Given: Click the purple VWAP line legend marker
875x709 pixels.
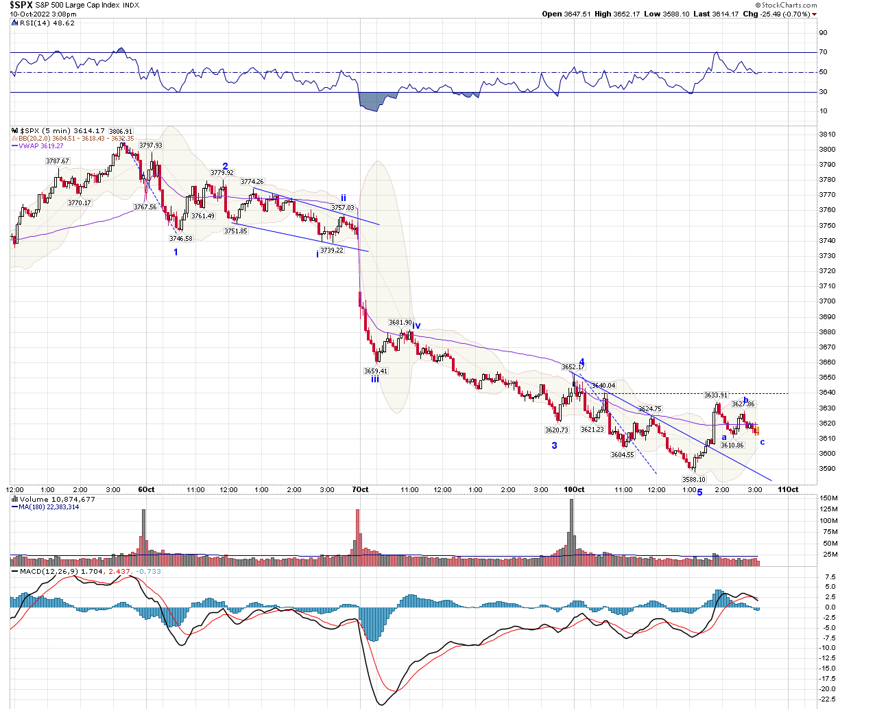Looking at the screenshot, I should point(14,146).
